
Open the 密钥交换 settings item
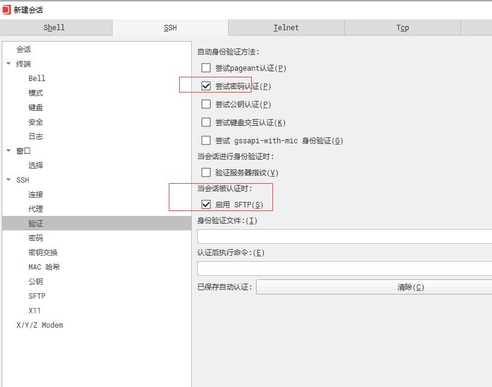click(x=43, y=253)
